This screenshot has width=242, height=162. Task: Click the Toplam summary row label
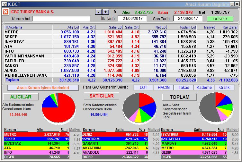(12, 80)
